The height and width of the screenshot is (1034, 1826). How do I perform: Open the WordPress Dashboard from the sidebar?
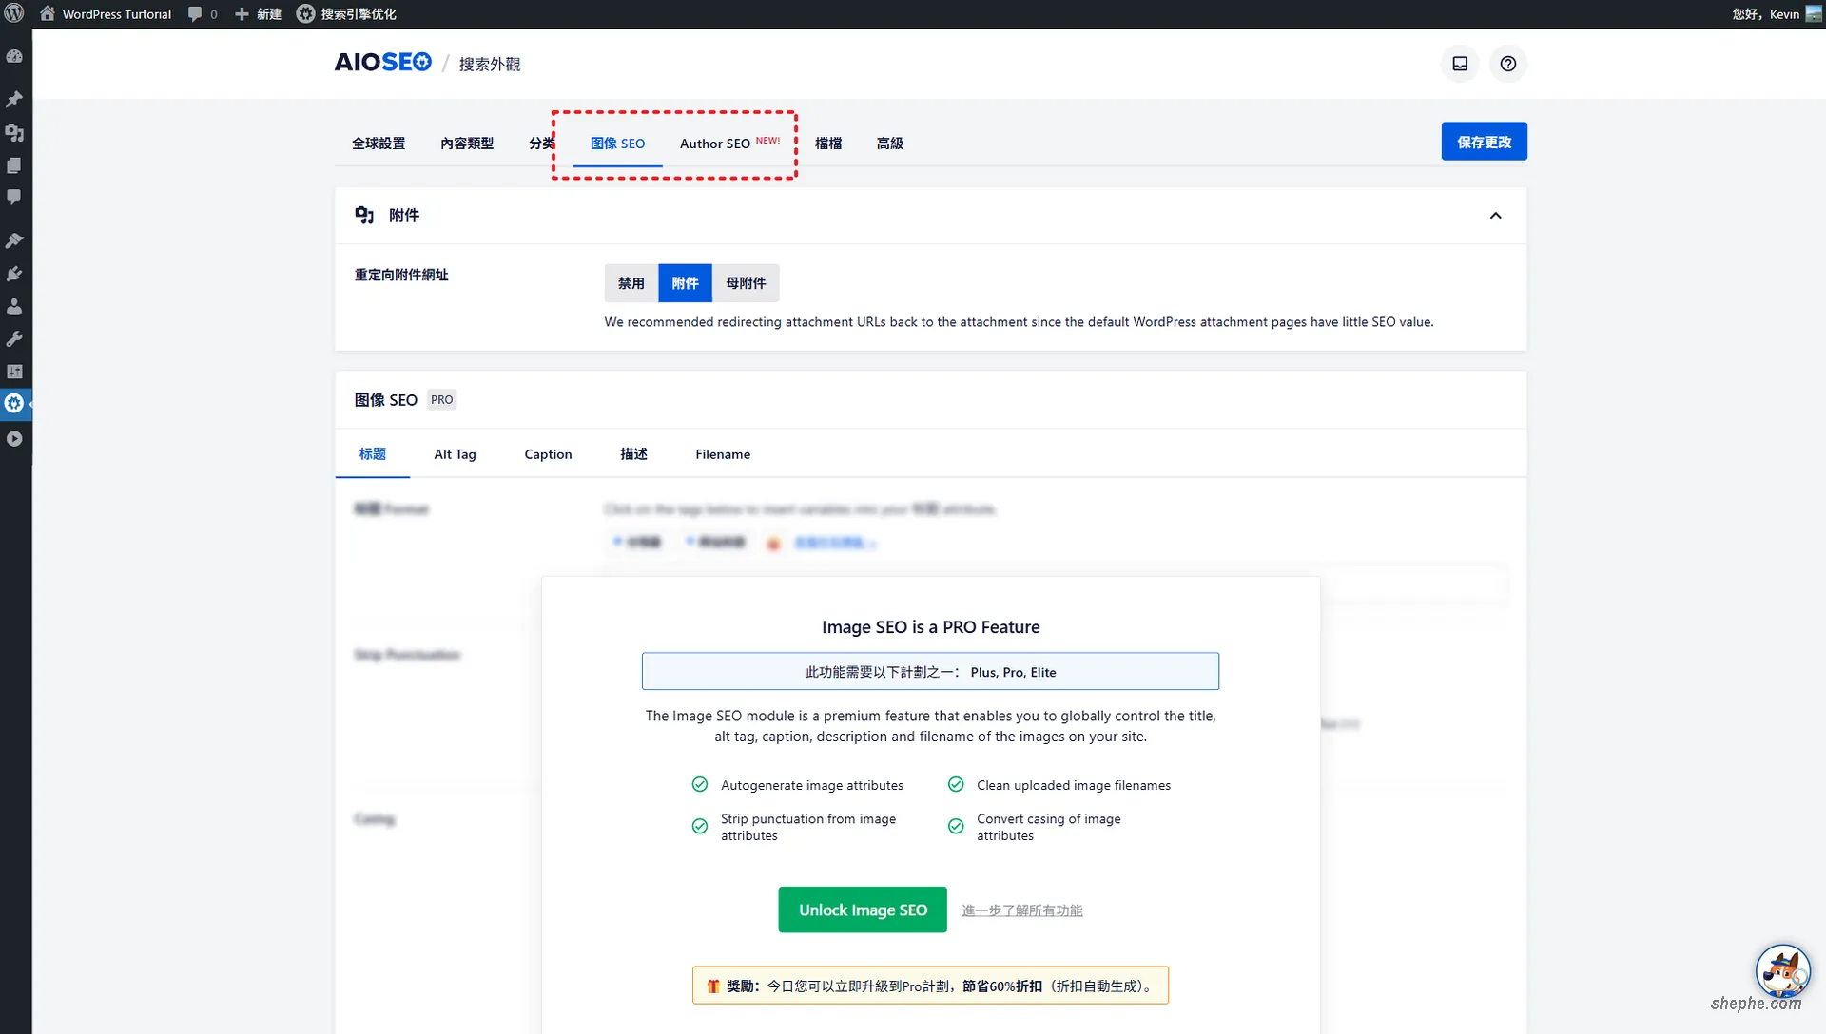(x=14, y=56)
